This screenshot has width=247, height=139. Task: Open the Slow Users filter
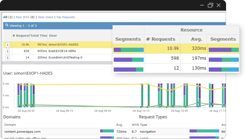(x=45, y=17)
